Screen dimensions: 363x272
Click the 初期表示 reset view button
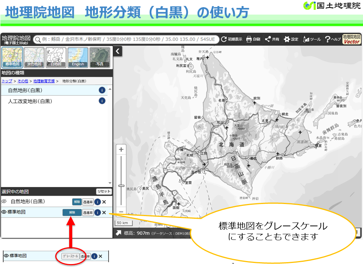(231, 39)
